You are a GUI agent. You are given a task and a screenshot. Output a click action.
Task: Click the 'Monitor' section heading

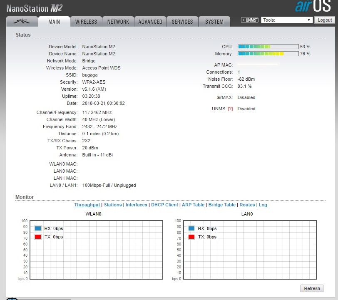tap(25, 197)
